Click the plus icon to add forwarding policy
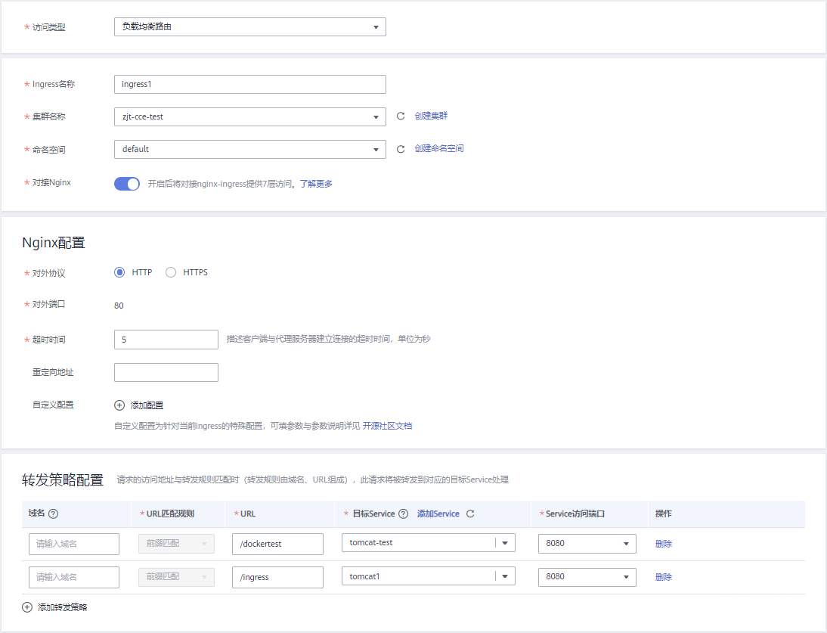This screenshot has height=633, width=827. [x=28, y=607]
